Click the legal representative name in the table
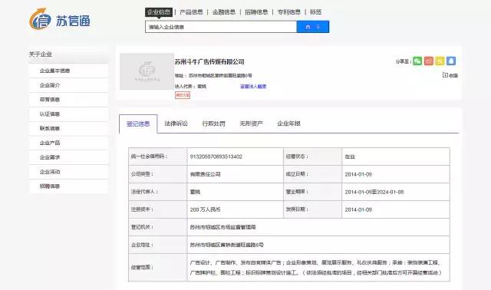 click(x=195, y=192)
